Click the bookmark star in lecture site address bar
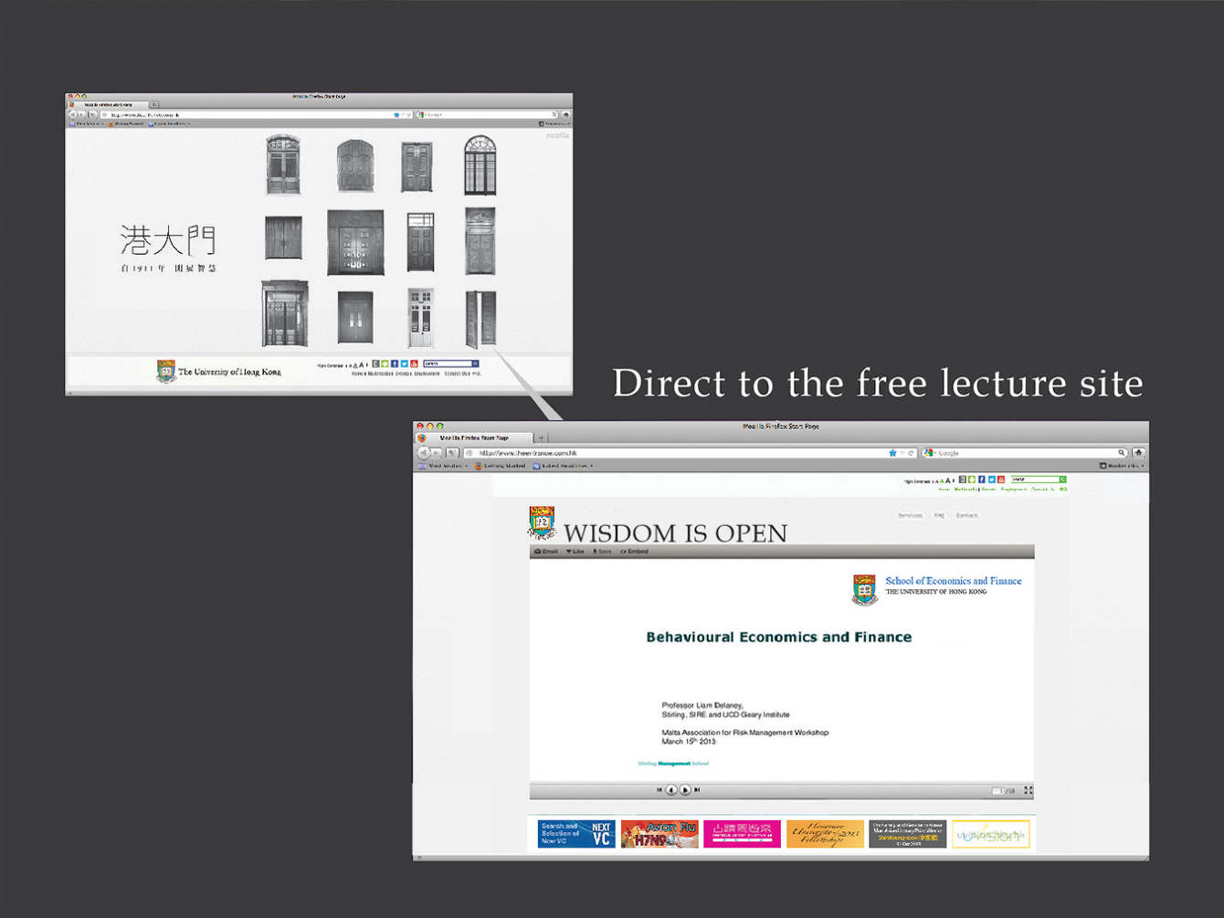 892,453
